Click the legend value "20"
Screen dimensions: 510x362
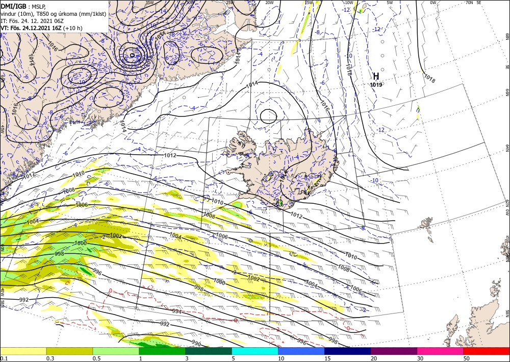[x=374, y=358]
